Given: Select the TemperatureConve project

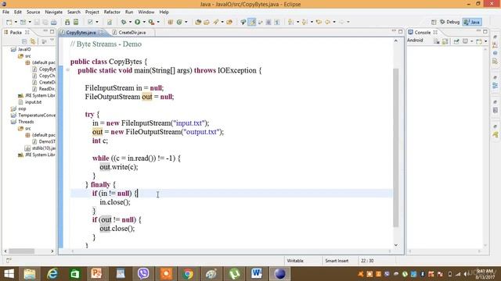Looking at the screenshot, I should (x=37, y=116).
